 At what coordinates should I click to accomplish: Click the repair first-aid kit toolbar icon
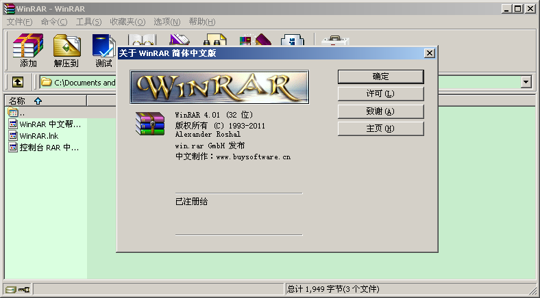coord(334,40)
